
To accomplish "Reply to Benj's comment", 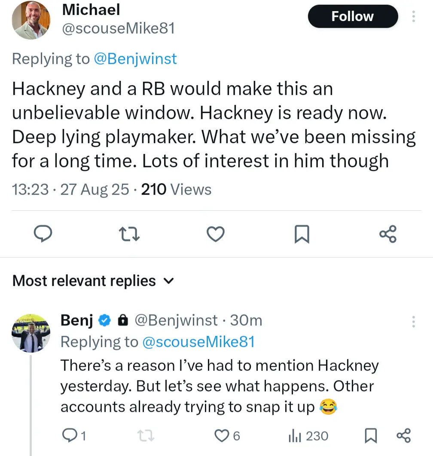I will tap(69, 436).
